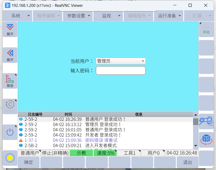Open the 运行准备 menu
This screenshot has height=170, width=216.
(x=169, y=16)
